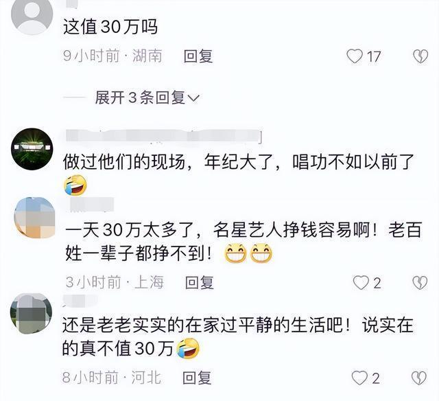
Task: Reply to the Hebei comment via 回复
Action: [197, 378]
